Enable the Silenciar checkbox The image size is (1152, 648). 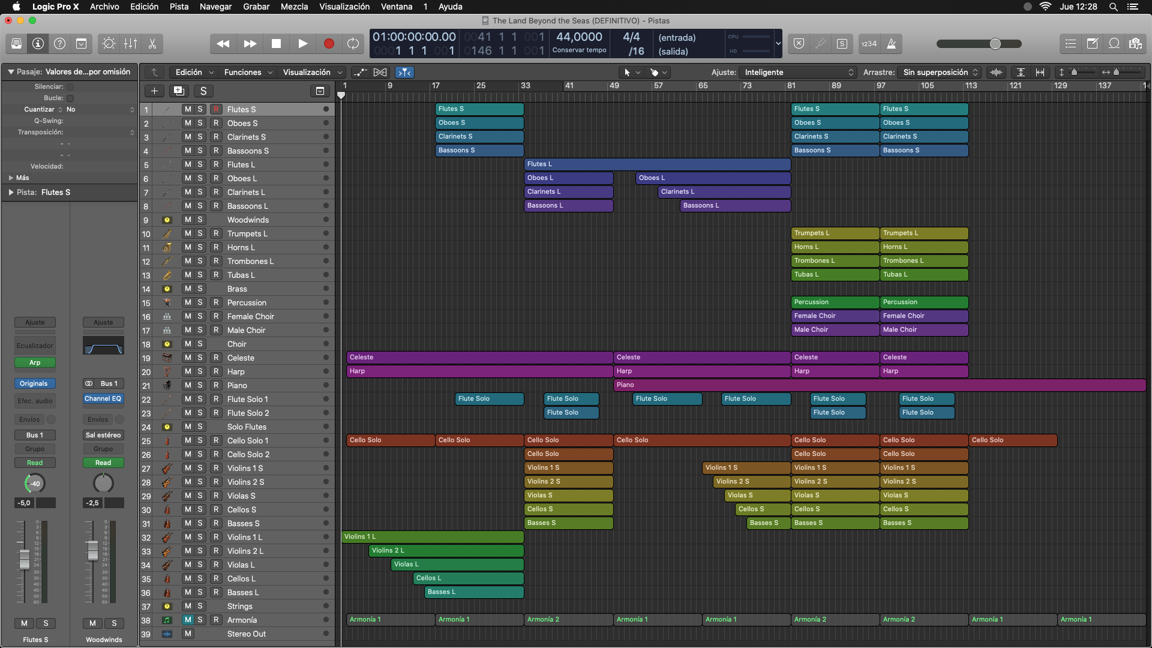[70, 86]
